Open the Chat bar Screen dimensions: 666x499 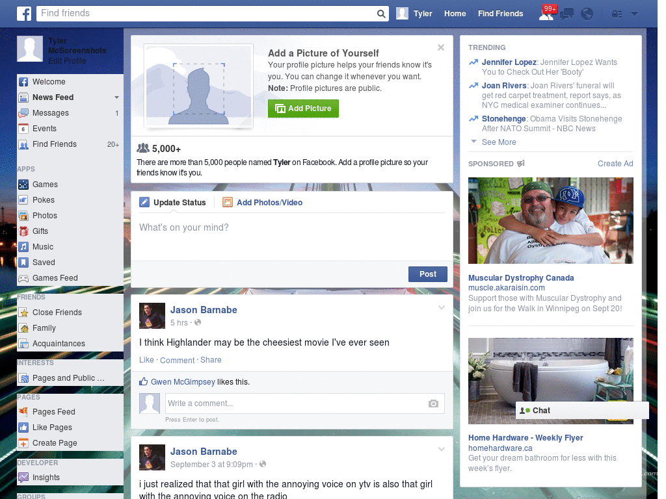tap(582, 411)
